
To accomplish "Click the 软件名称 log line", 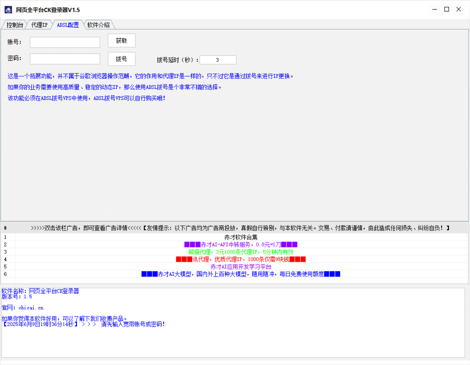I will (x=40, y=291).
